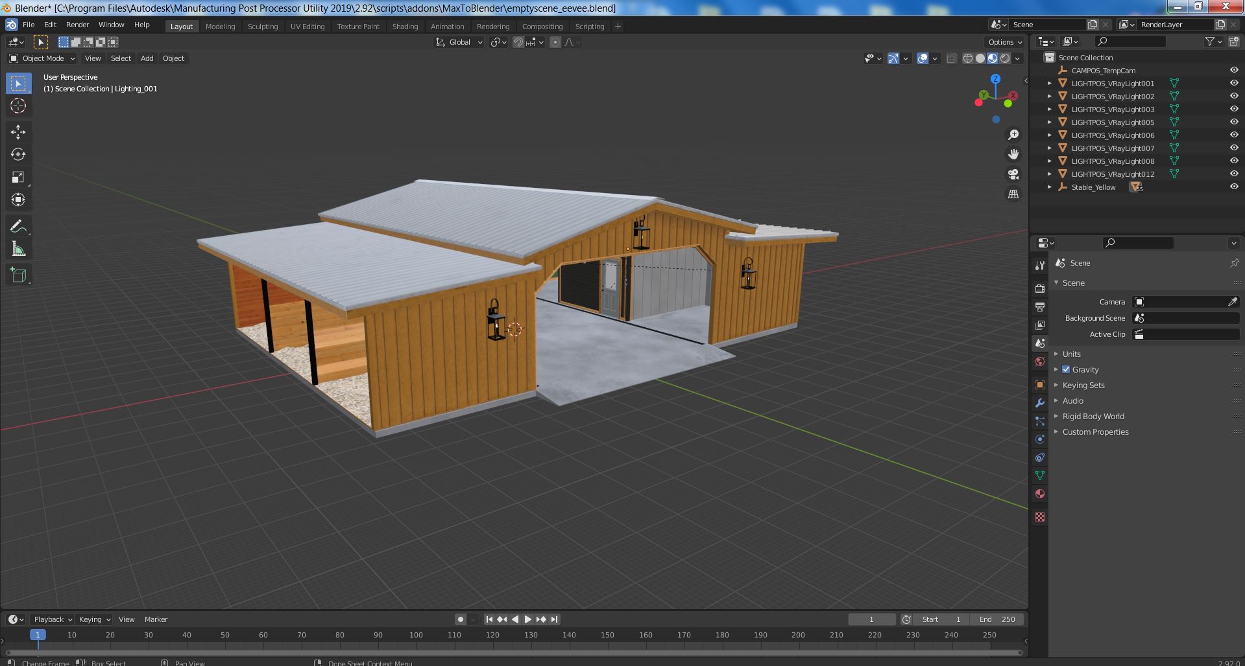Click the End frame value field

998,619
